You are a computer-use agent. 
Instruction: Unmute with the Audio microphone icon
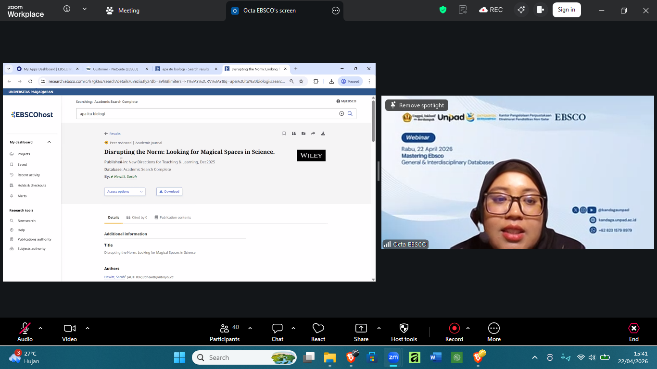25,328
